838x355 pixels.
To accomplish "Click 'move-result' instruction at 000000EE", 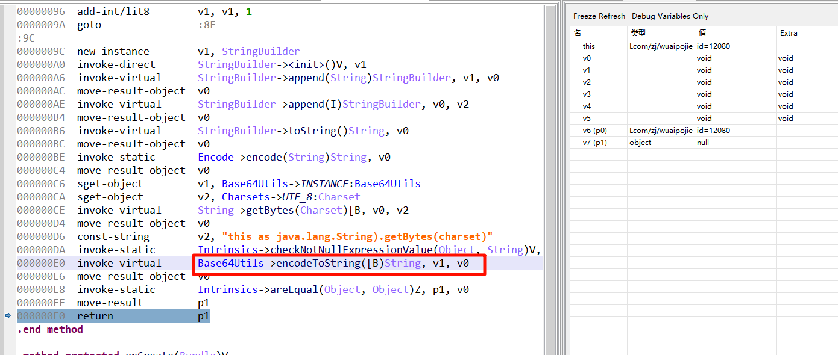I will pos(110,303).
